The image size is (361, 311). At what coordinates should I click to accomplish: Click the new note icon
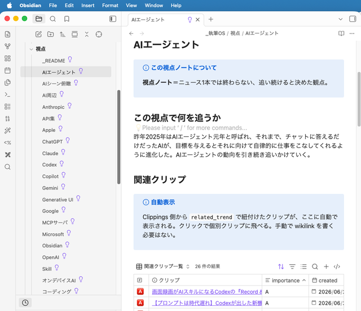pyautogui.click(x=38, y=34)
